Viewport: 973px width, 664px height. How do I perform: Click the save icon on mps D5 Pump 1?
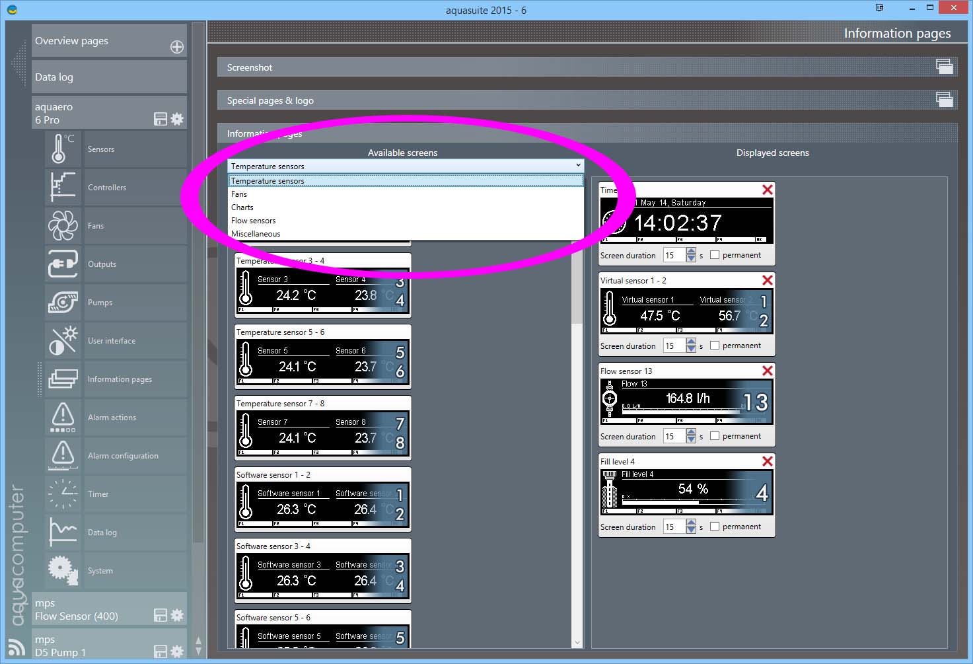161,651
